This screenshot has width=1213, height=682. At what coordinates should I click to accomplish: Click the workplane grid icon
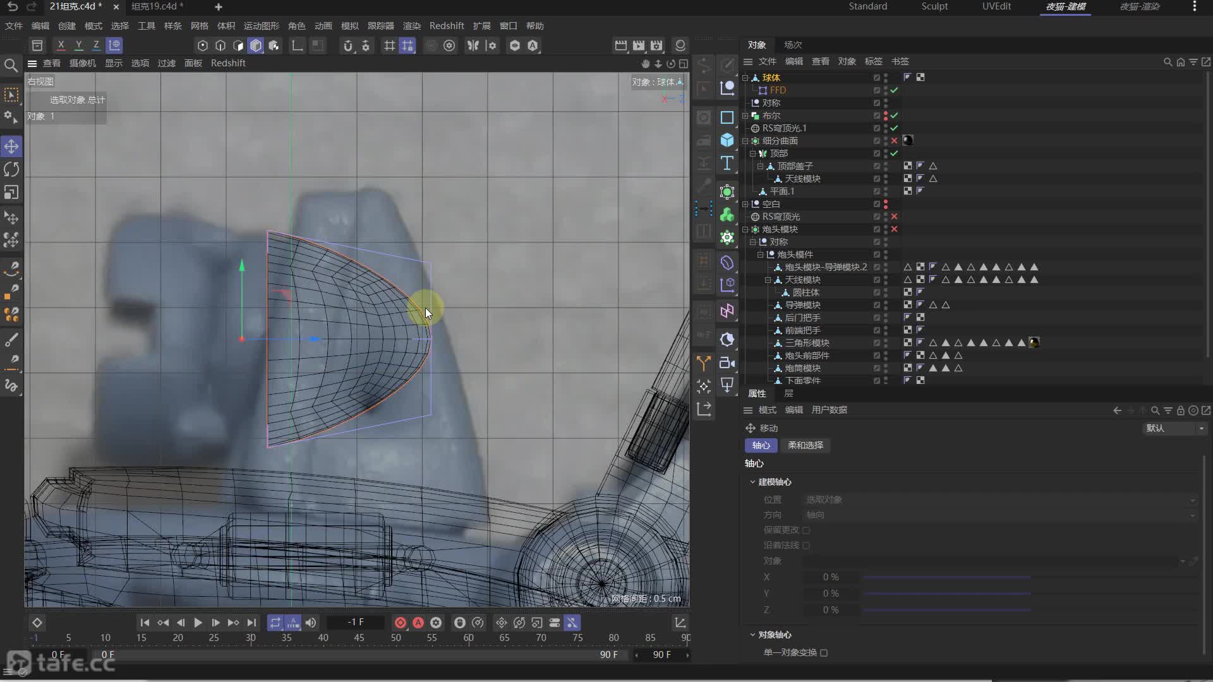[390, 45]
